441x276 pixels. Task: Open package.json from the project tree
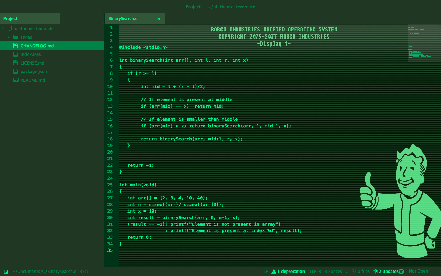click(34, 71)
